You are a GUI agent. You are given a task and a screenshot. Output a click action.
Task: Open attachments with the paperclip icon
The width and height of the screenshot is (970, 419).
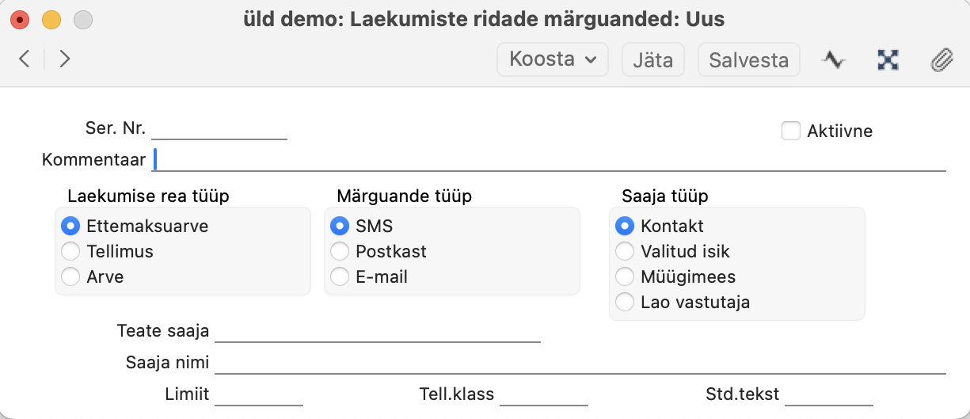tap(941, 59)
